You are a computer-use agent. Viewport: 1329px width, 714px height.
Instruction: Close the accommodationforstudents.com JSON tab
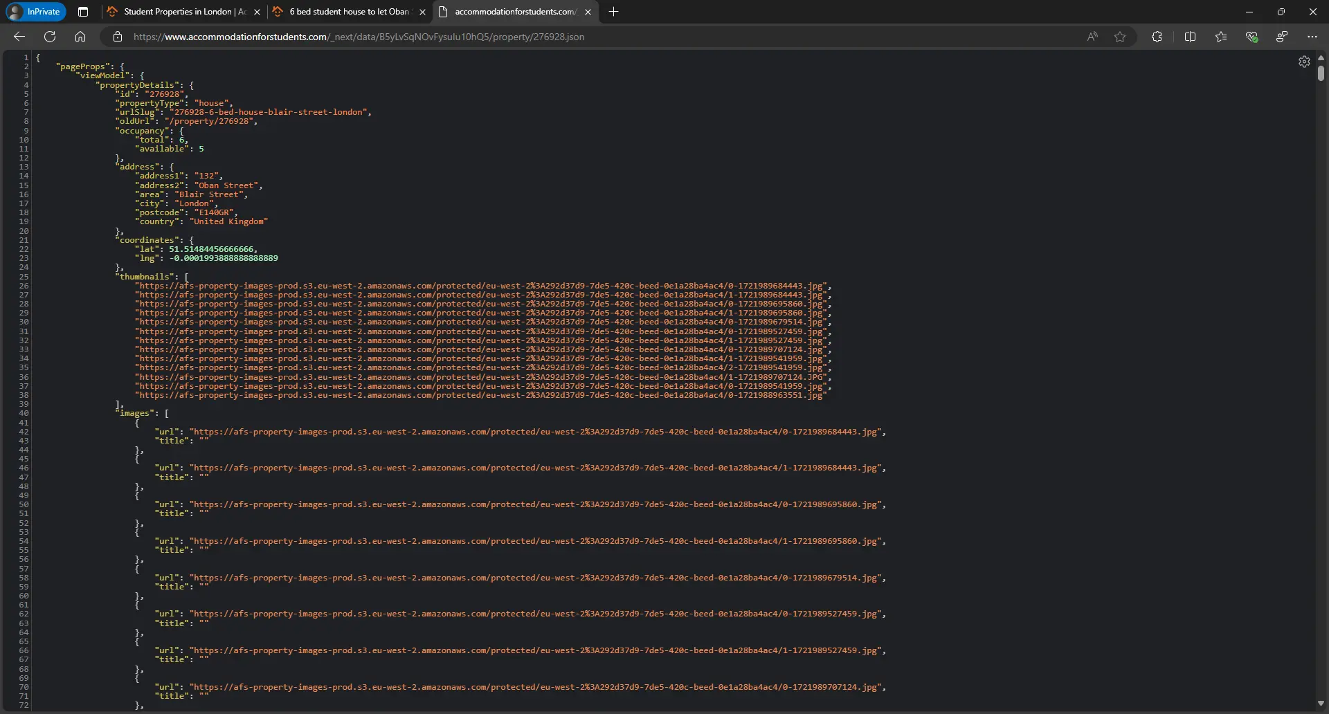[x=588, y=12]
